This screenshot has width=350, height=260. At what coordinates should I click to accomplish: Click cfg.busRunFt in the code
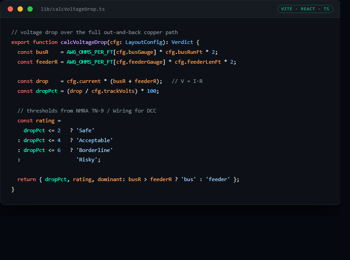pyautogui.click(x=184, y=52)
